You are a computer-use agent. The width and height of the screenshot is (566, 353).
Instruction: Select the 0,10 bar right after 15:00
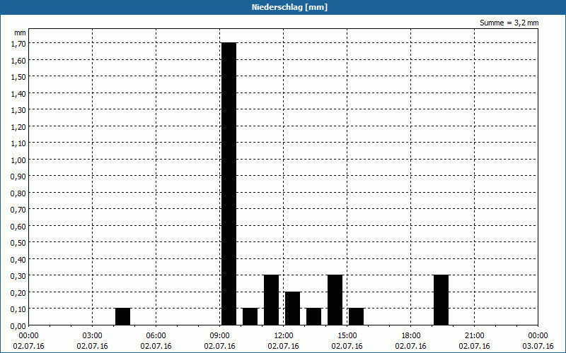(x=357, y=316)
